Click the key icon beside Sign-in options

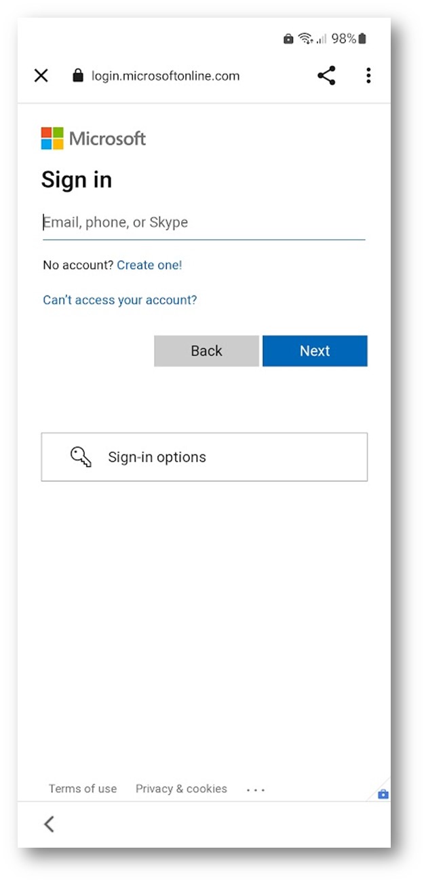click(x=81, y=457)
